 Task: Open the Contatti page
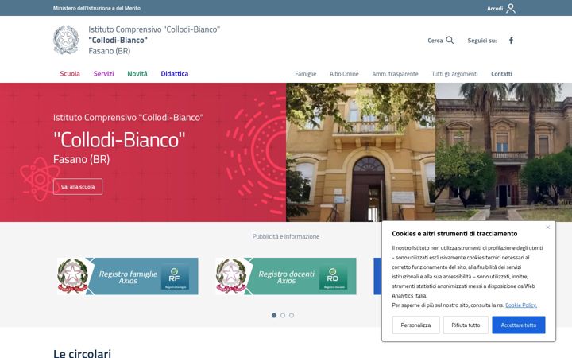click(501, 74)
